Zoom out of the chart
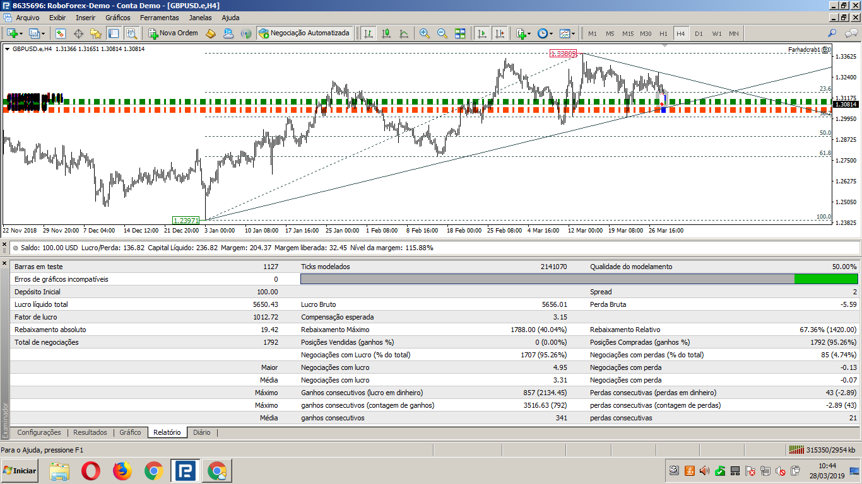Screen dimensions: 862x484 [442, 33]
